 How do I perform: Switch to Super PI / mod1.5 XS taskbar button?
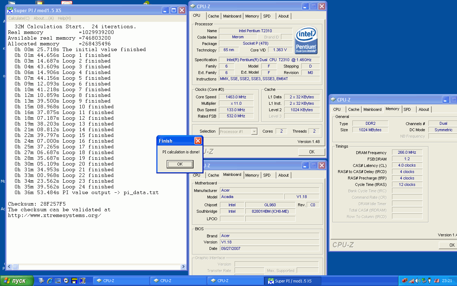point(292,281)
